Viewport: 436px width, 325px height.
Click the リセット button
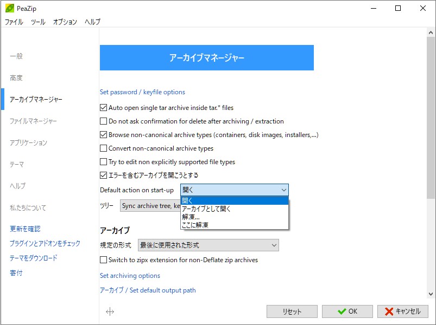(x=292, y=311)
